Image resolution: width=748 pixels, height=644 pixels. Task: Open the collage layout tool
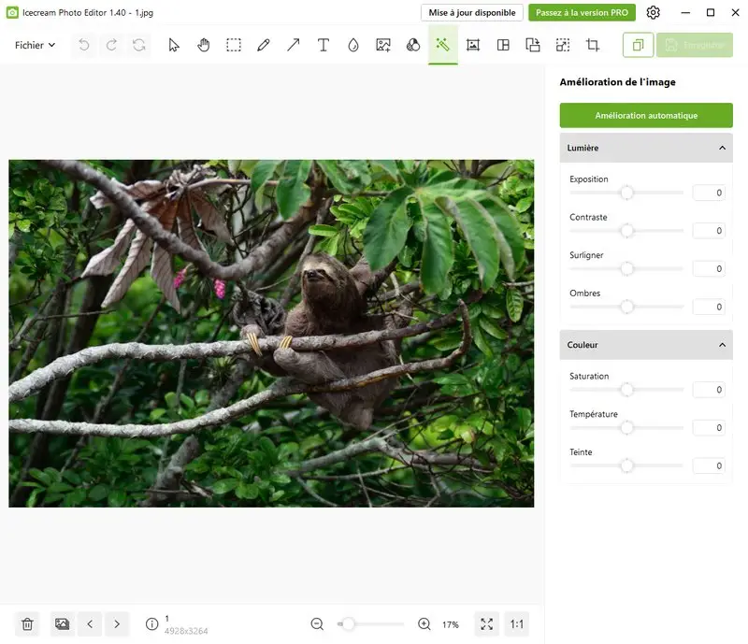(503, 45)
